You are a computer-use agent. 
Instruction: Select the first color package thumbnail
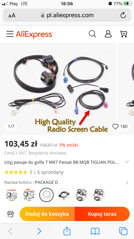click(11, 195)
